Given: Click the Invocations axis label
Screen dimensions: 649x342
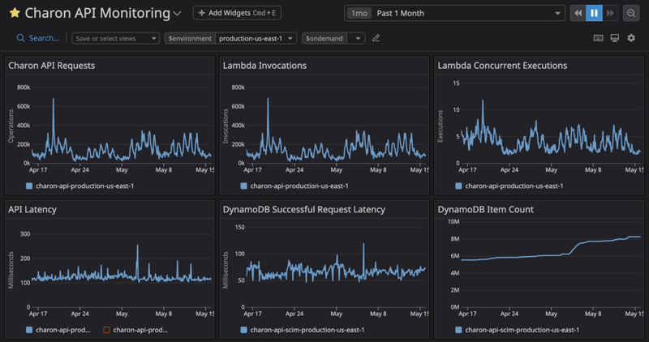Looking at the screenshot, I should pos(226,126).
